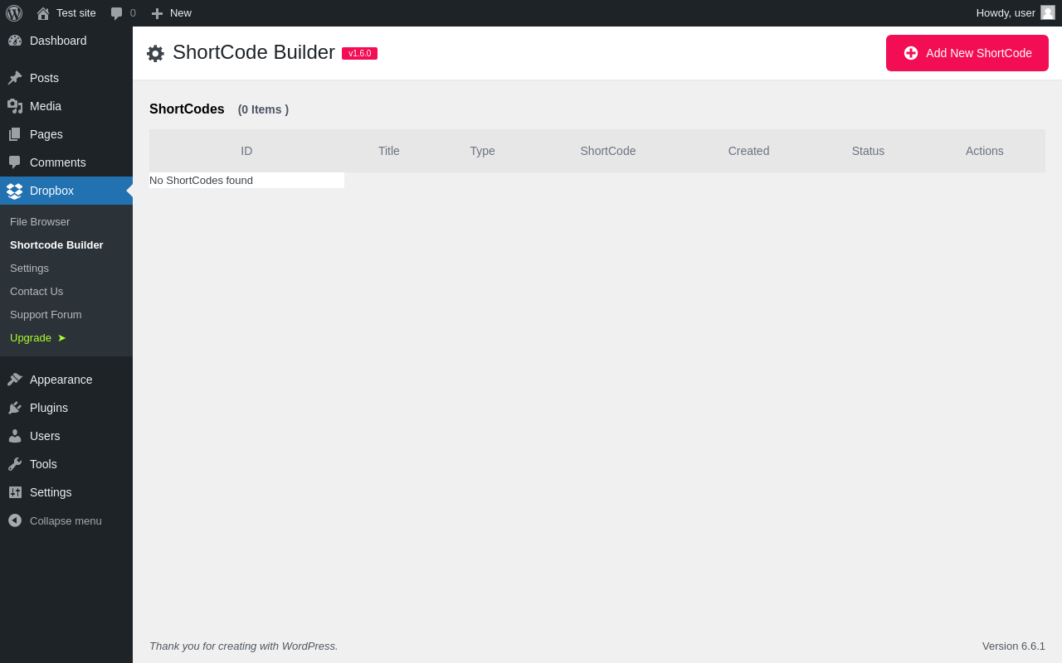Viewport: 1062px width, 663px height.
Task: Click the Pages icon in sidebar
Action: (x=15, y=134)
